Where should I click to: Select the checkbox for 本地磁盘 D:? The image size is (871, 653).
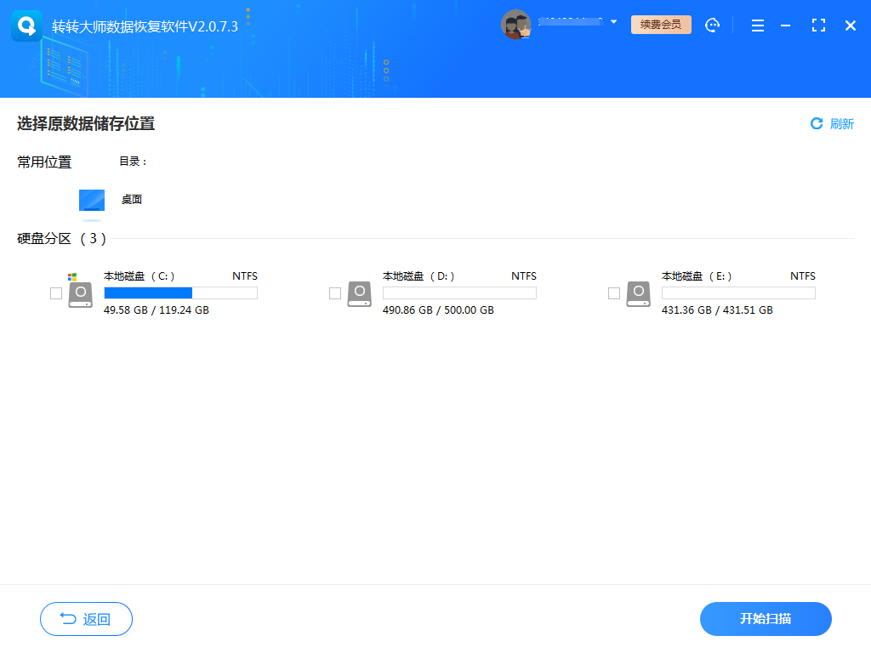pyautogui.click(x=335, y=293)
